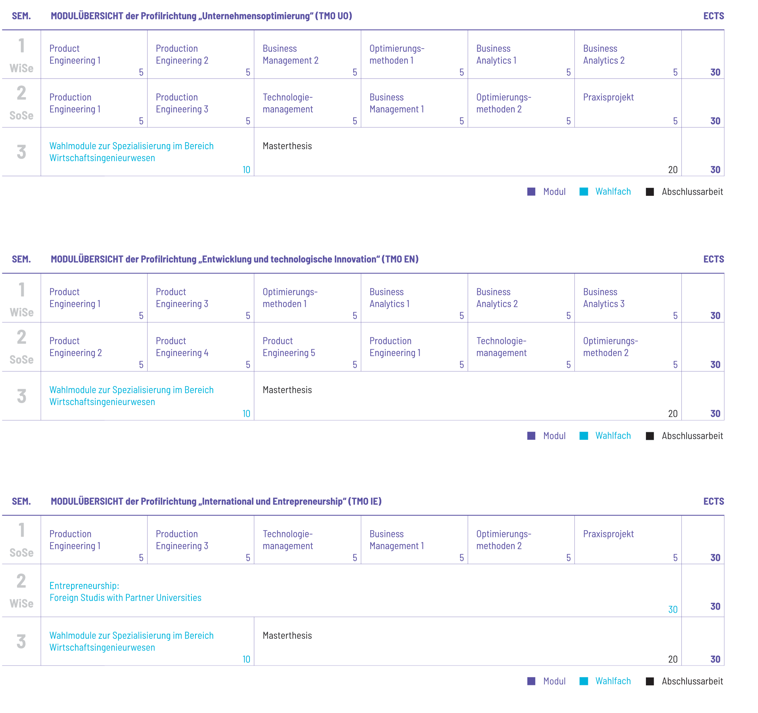Image resolution: width=758 pixels, height=713 pixels.
Task: Click 'Entrepreneurship: Foreign Studis with Partner Universities'
Action: tap(126, 591)
